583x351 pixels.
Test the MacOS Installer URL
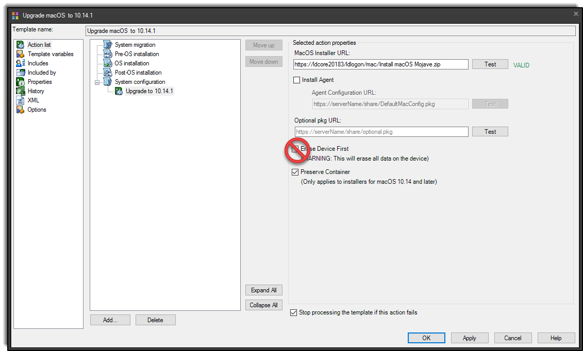click(x=490, y=64)
